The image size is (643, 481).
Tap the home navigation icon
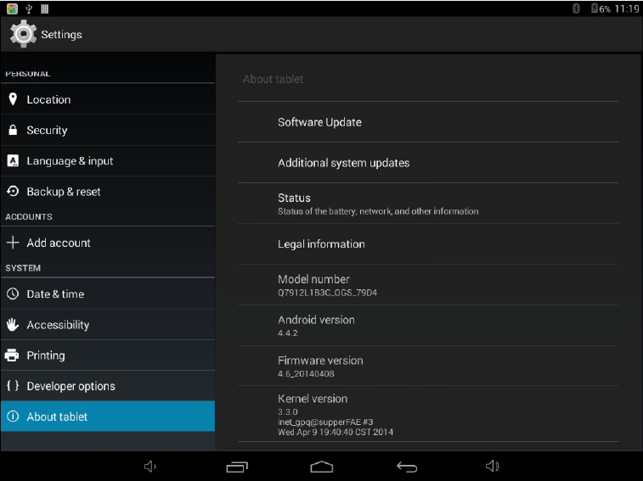[322, 467]
